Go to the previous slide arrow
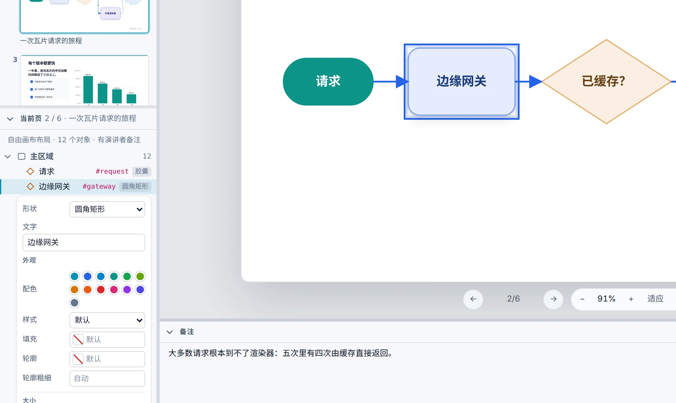The image size is (676, 403). 473,299
